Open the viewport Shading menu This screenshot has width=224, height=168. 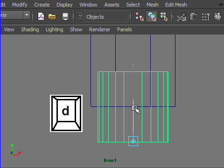point(30,29)
